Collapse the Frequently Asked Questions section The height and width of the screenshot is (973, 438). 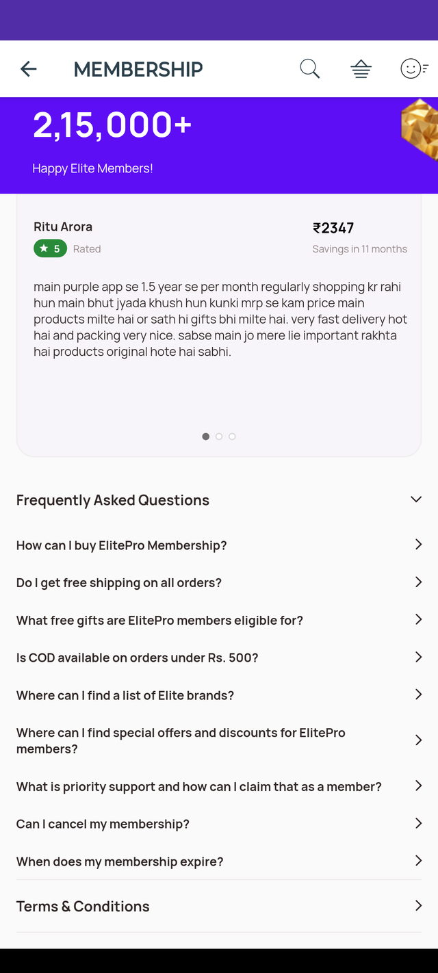(416, 500)
